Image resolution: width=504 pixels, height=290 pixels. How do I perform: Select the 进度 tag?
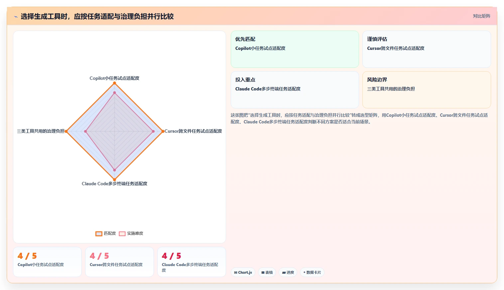(x=288, y=272)
